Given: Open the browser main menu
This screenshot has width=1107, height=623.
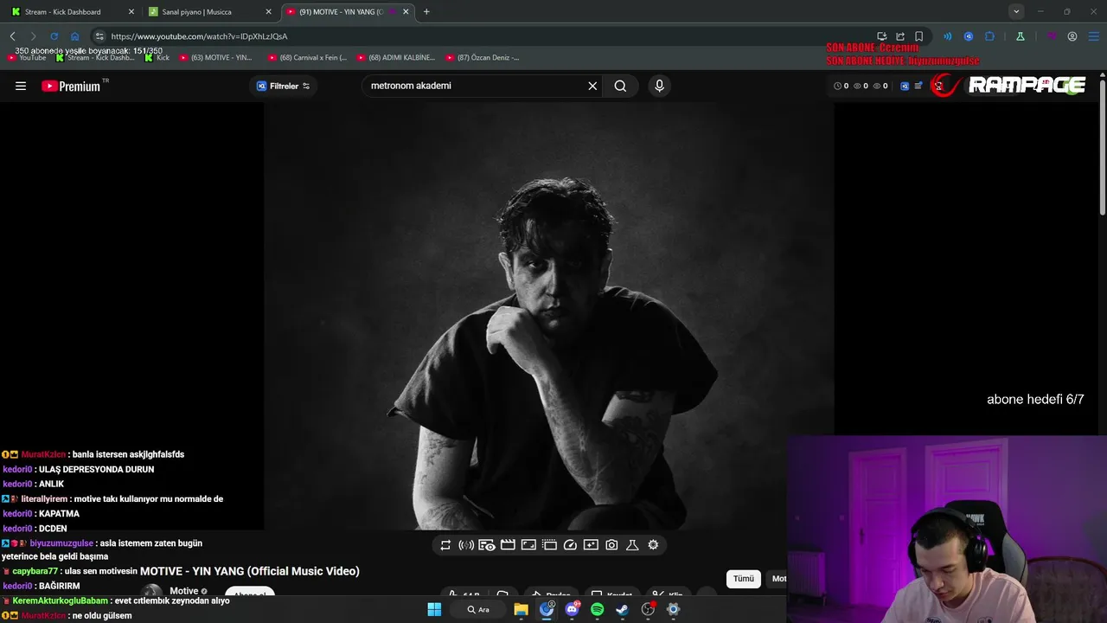Looking at the screenshot, I should tap(1093, 36).
